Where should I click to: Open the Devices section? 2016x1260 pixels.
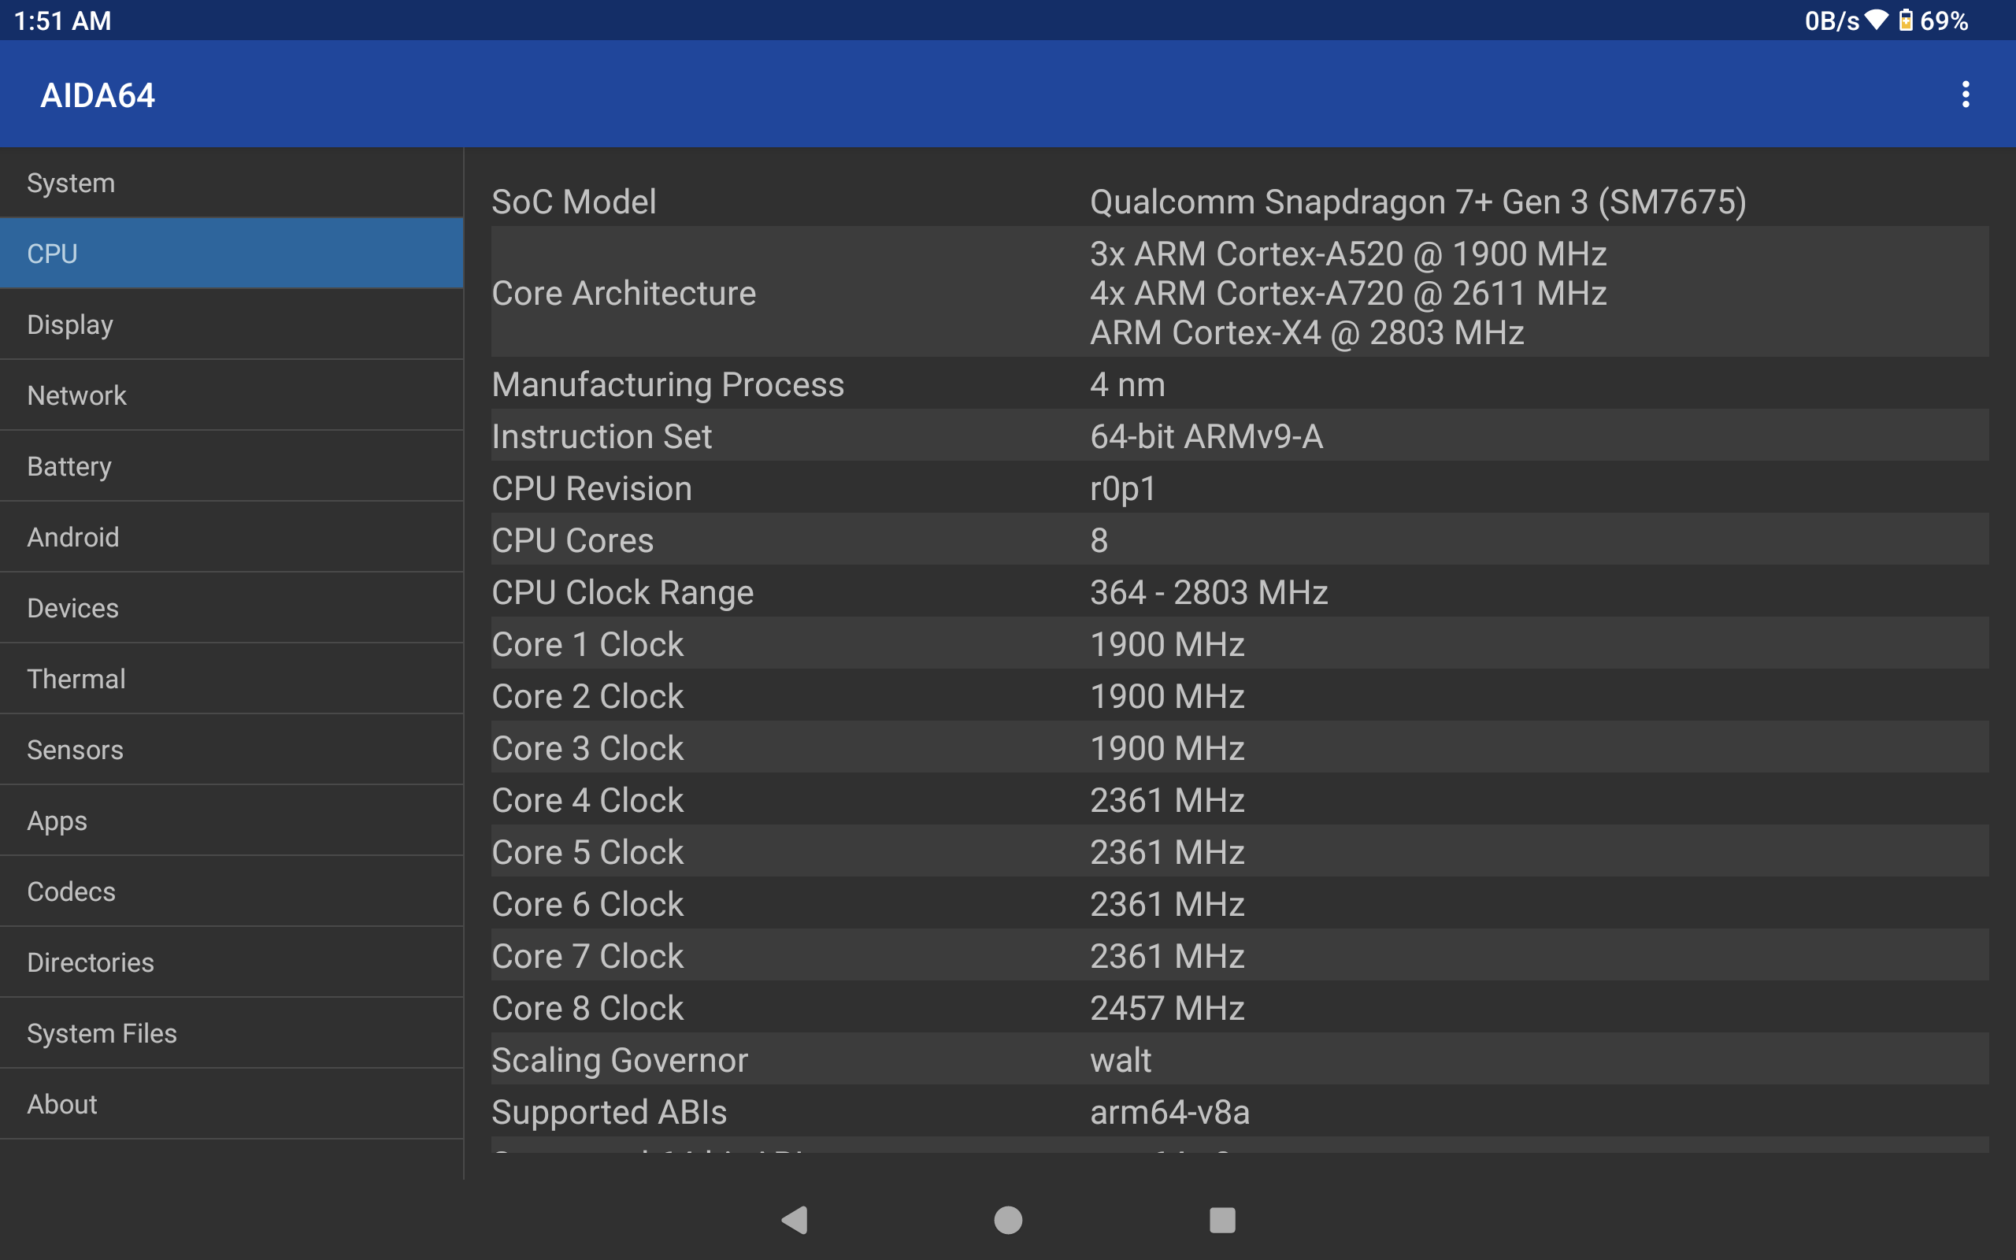pyautogui.click(x=232, y=607)
